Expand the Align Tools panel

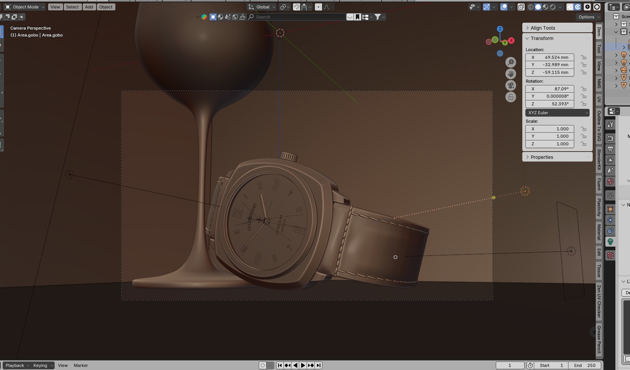(543, 28)
